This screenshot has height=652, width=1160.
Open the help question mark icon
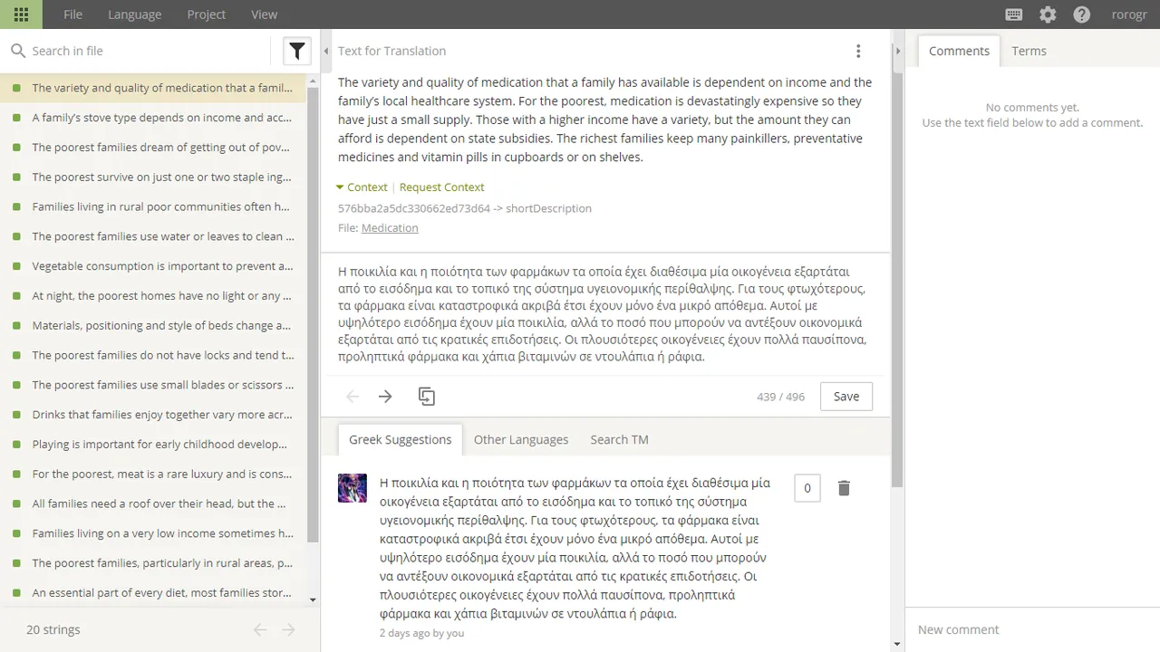[1081, 14]
